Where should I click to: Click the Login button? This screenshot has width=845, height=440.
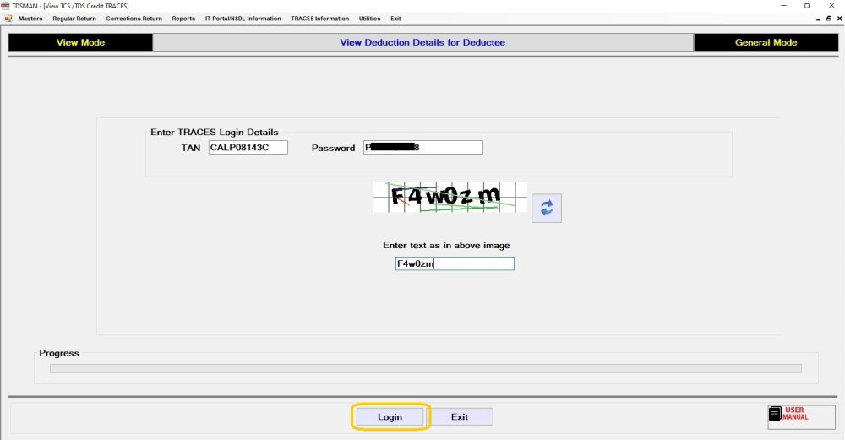pyautogui.click(x=390, y=417)
